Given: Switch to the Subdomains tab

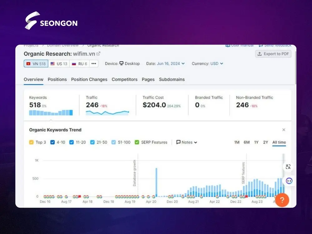Looking at the screenshot, I should [172, 79].
